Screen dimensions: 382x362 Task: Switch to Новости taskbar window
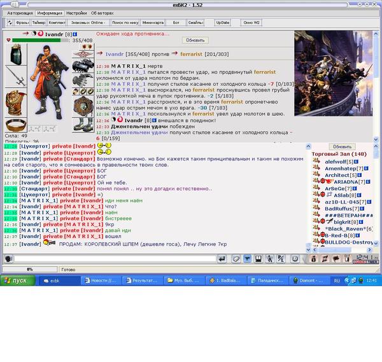click(101, 281)
